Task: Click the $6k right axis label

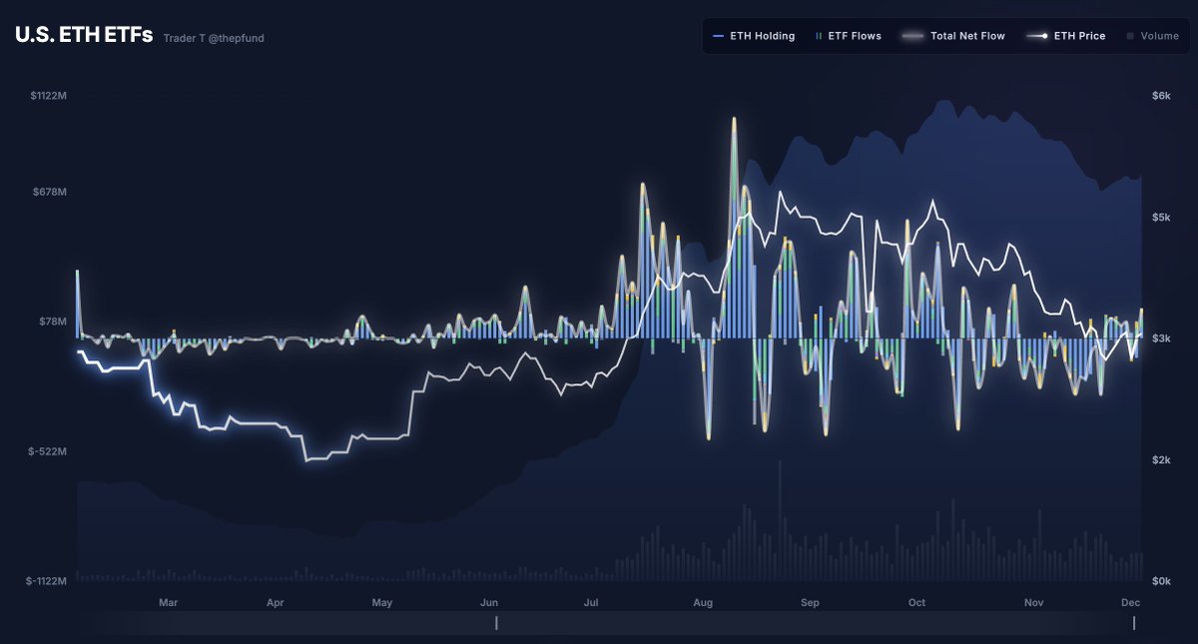Action: (x=1160, y=96)
